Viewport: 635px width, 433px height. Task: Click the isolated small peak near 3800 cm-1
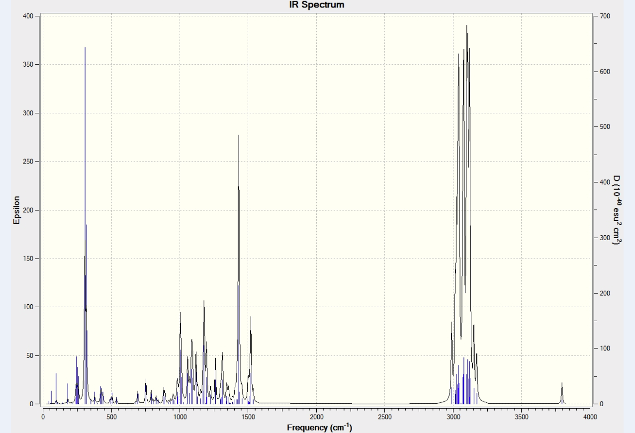pos(562,393)
